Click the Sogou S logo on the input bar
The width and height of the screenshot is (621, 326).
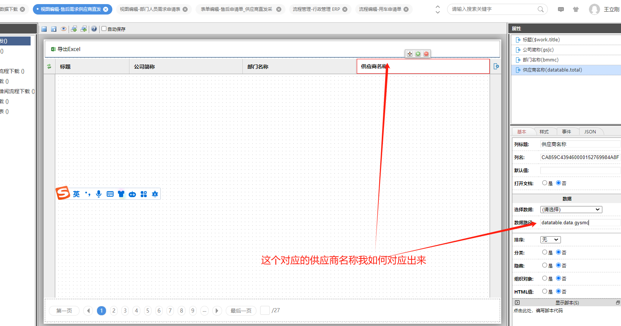click(63, 193)
